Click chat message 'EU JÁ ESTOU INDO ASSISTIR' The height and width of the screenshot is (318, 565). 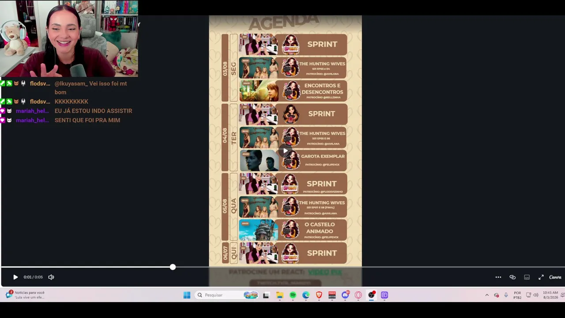[93, 111]
